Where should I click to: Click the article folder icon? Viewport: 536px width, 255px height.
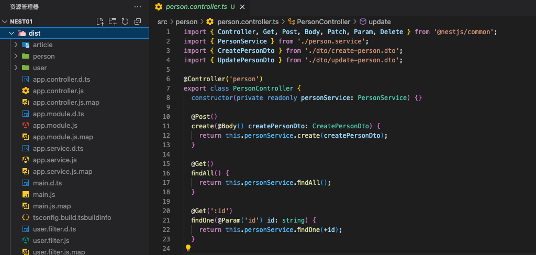point(25,45)
